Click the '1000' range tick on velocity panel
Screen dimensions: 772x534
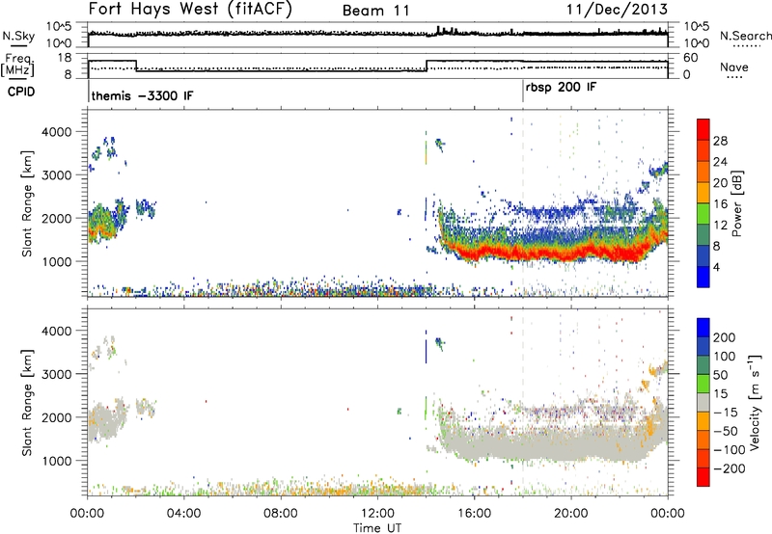point(57,461)
